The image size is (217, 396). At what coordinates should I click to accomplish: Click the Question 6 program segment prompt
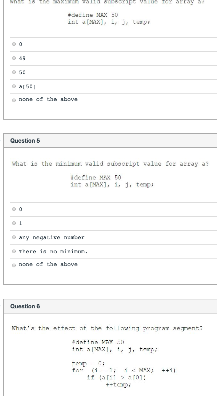[107, 329]
